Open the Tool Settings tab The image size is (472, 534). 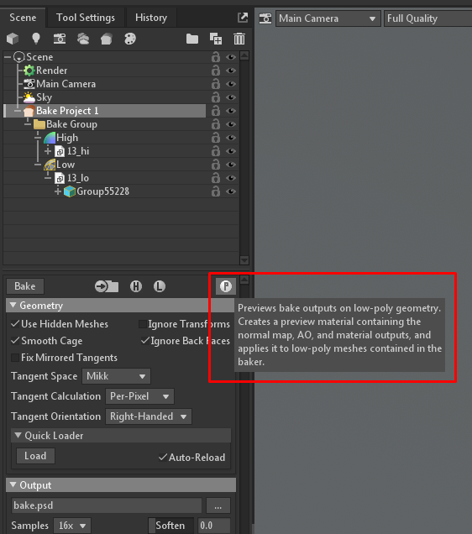click(86, 18)
